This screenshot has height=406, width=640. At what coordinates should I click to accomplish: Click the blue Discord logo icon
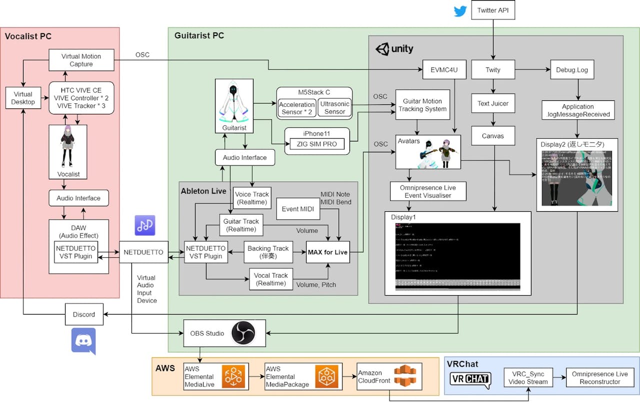point(83,341)
